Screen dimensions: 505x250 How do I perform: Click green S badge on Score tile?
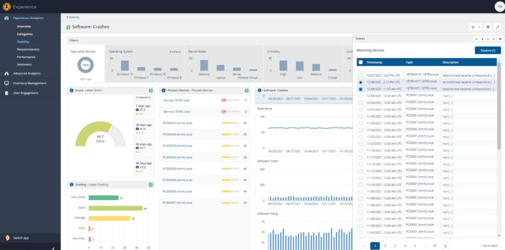[151, 90]
